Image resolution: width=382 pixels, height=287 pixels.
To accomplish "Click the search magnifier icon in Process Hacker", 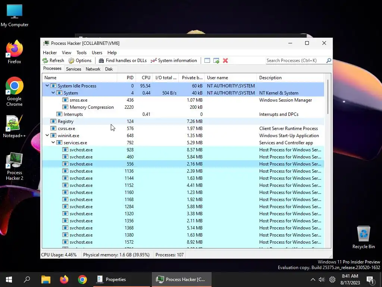I will pos(329,60).
